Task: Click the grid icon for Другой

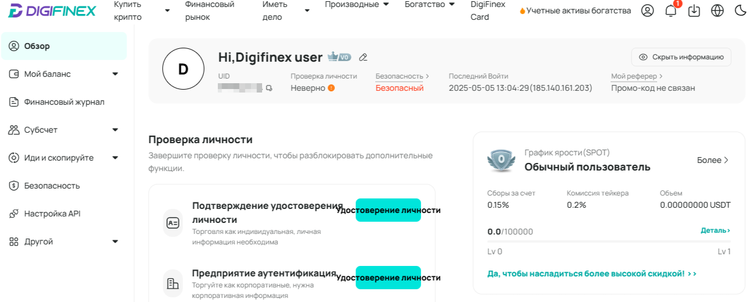Action: coord(14,241)
